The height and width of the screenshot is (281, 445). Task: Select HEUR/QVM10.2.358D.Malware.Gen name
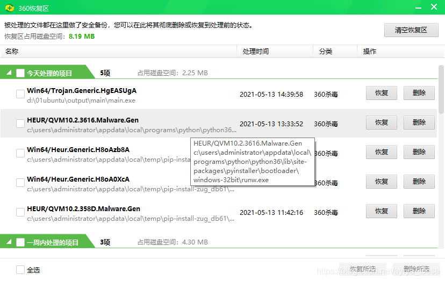coord(83,208)
